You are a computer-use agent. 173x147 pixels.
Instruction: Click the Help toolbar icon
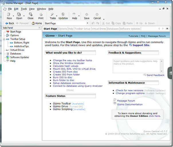coord(74,14)
